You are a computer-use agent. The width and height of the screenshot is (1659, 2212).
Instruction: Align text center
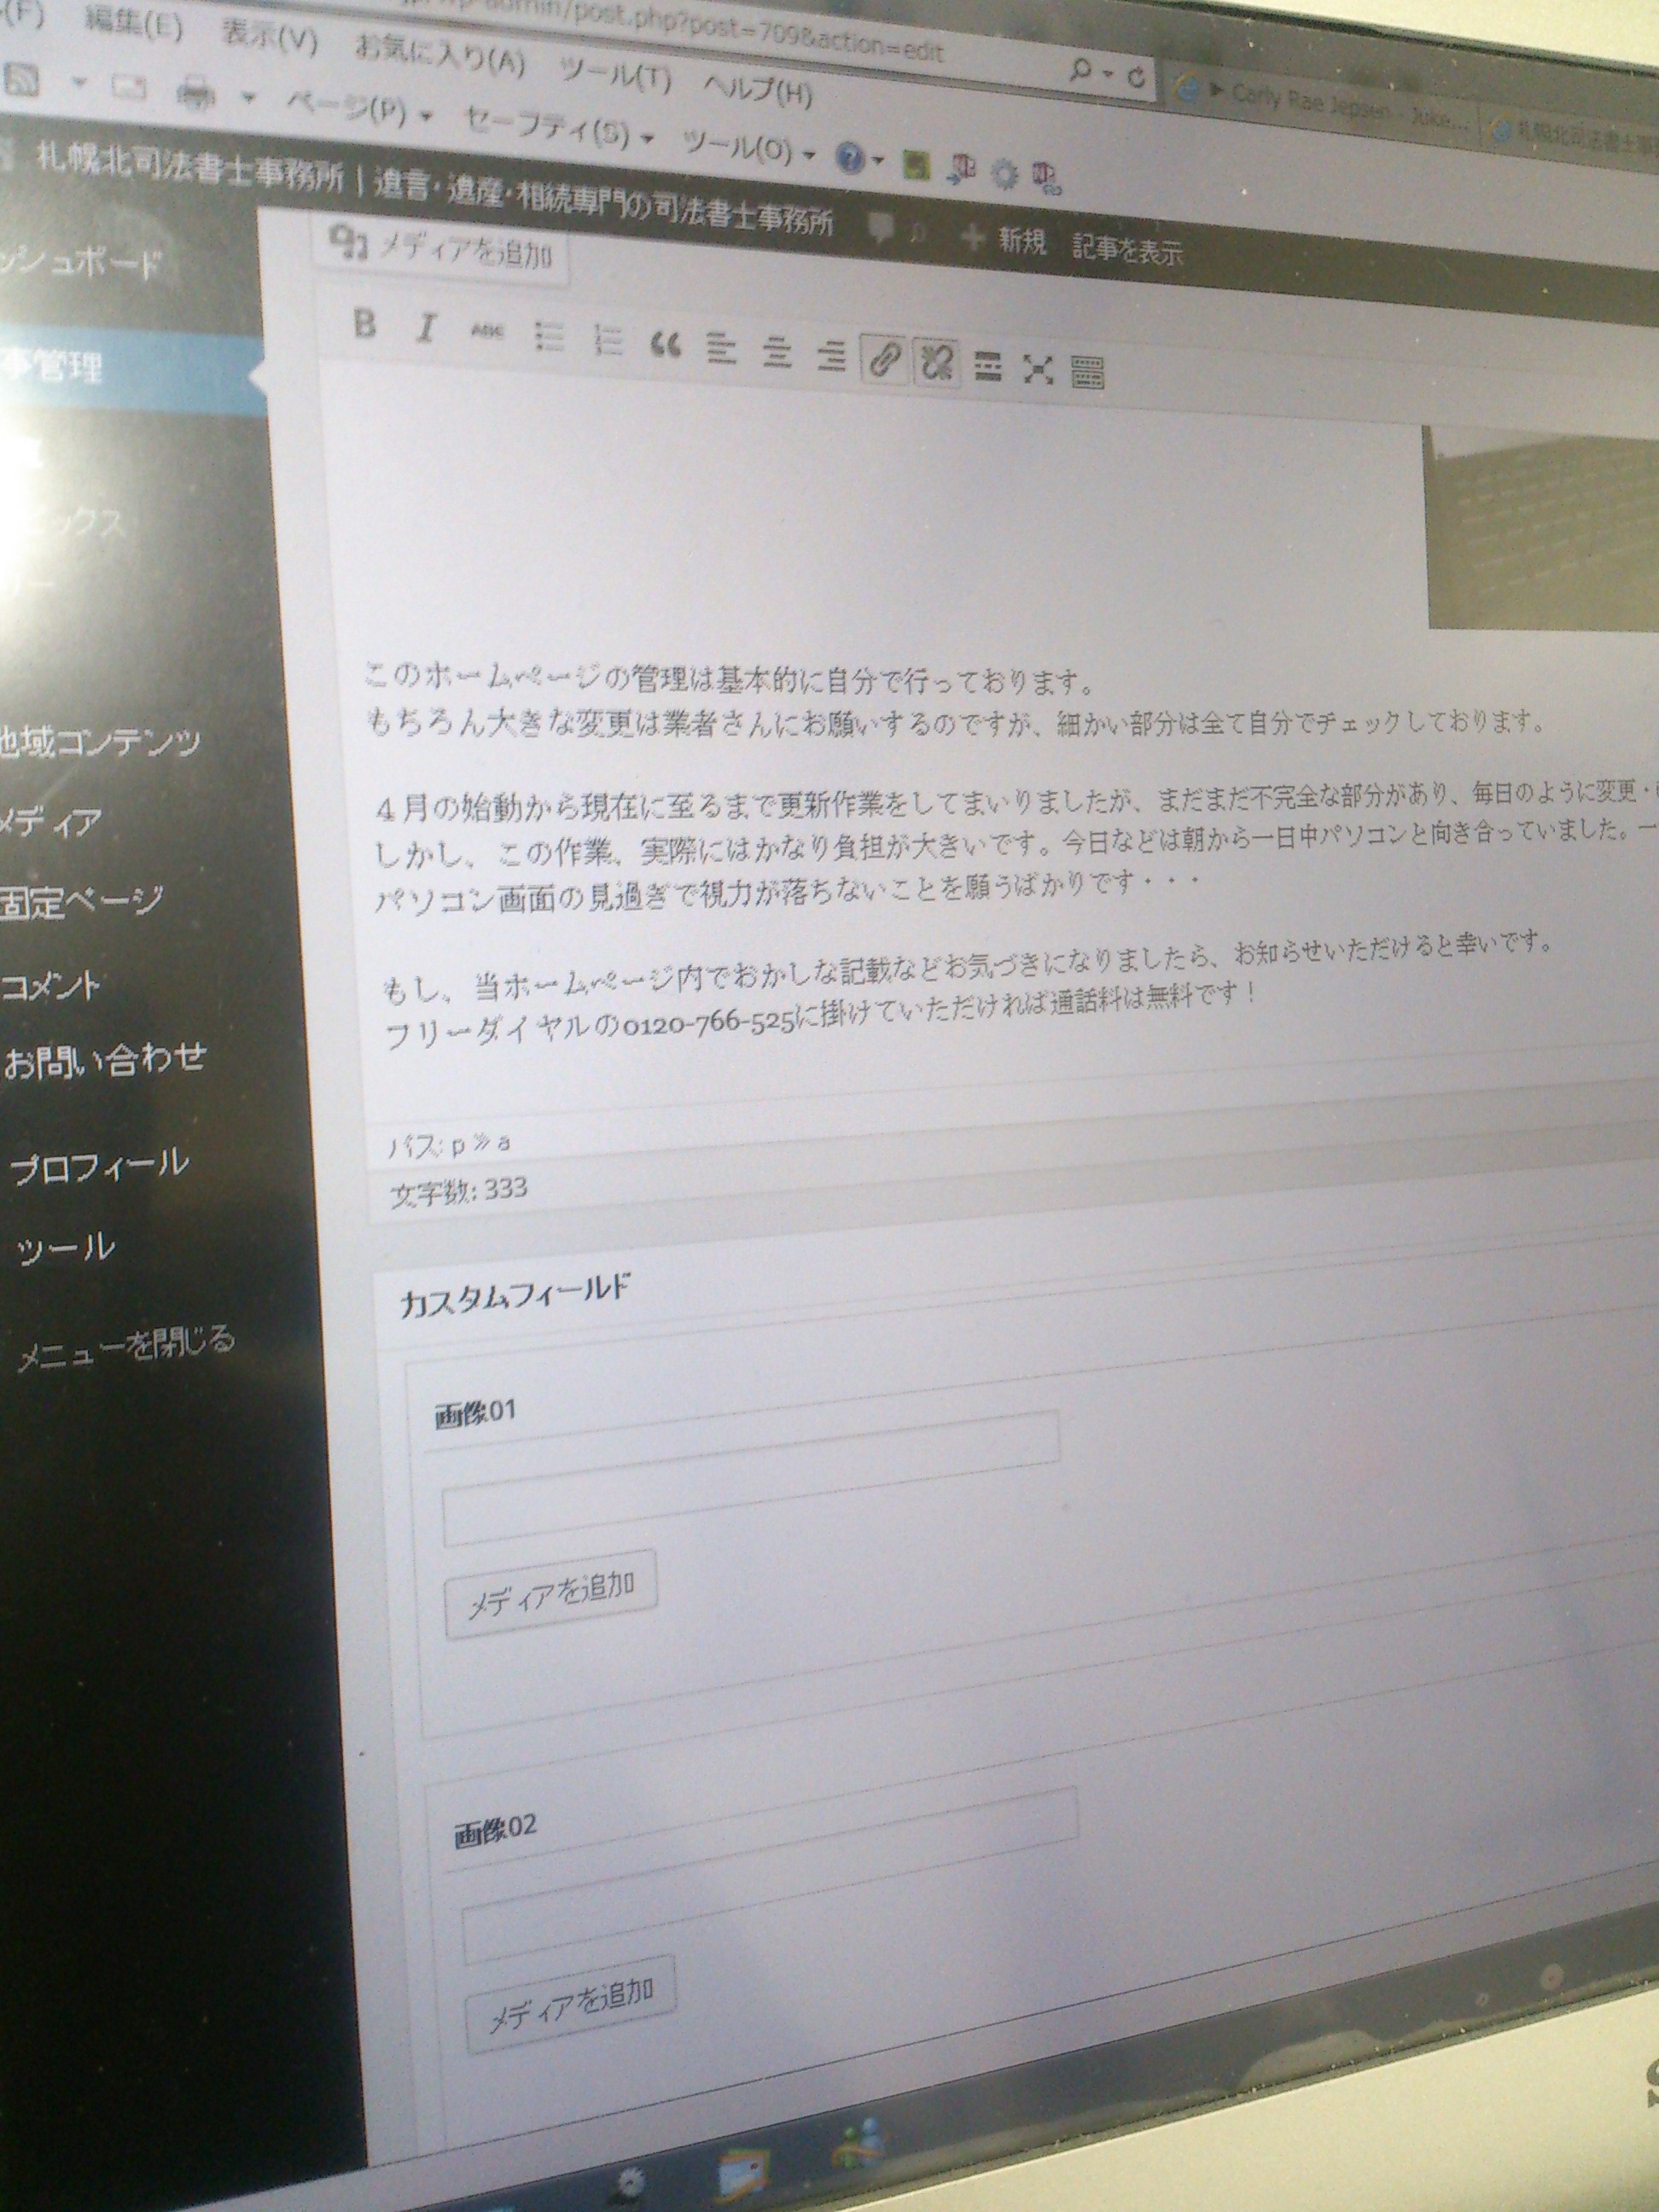point(777,352)
